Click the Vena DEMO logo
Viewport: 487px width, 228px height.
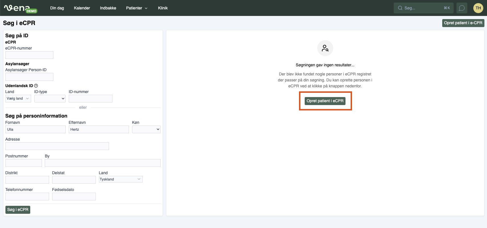21,8
